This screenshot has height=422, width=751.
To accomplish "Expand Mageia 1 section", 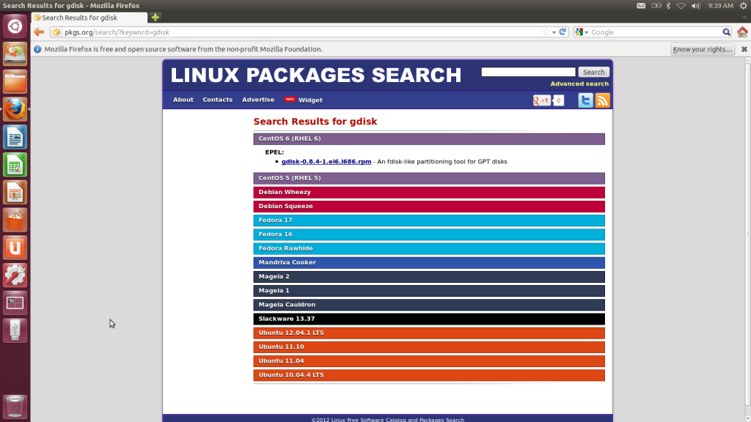I will [x=429, y=290].
